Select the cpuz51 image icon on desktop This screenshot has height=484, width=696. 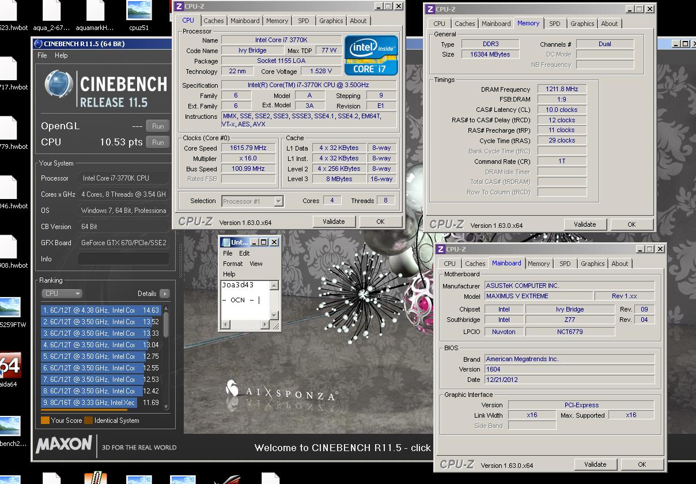pos(139,12)
